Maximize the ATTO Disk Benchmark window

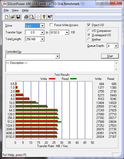(107, 3)
